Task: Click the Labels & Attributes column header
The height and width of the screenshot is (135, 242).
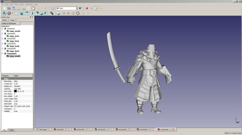Action: 11,23
